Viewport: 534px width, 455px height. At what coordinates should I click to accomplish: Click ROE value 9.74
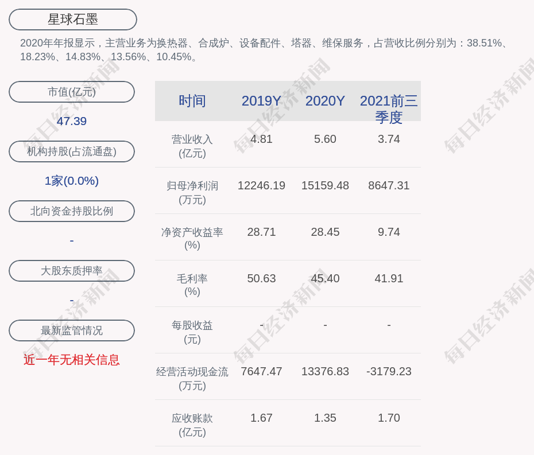(389, 232)
